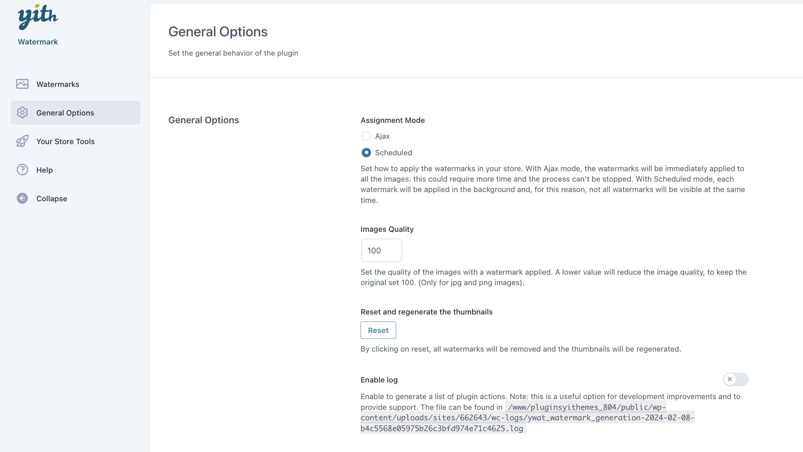Select the Ajax assignment mode
This screenshot has height=452, width=803.
(366, 136)
